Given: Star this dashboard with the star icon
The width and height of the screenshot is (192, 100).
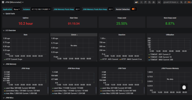Looking at the screenshot, I should (141, 2).
